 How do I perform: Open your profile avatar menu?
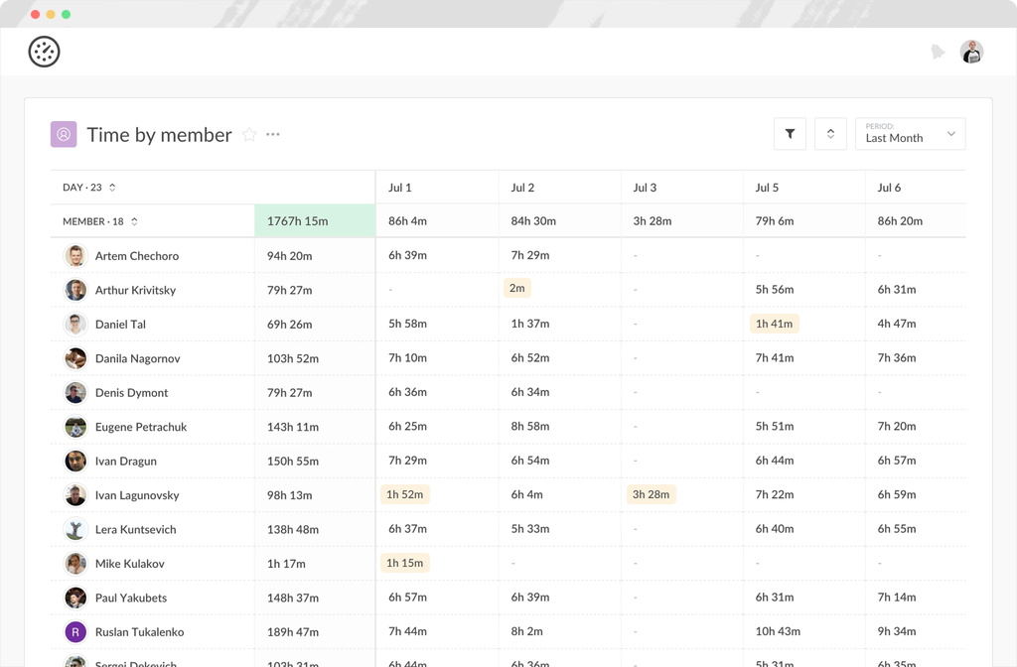(971, 51)
